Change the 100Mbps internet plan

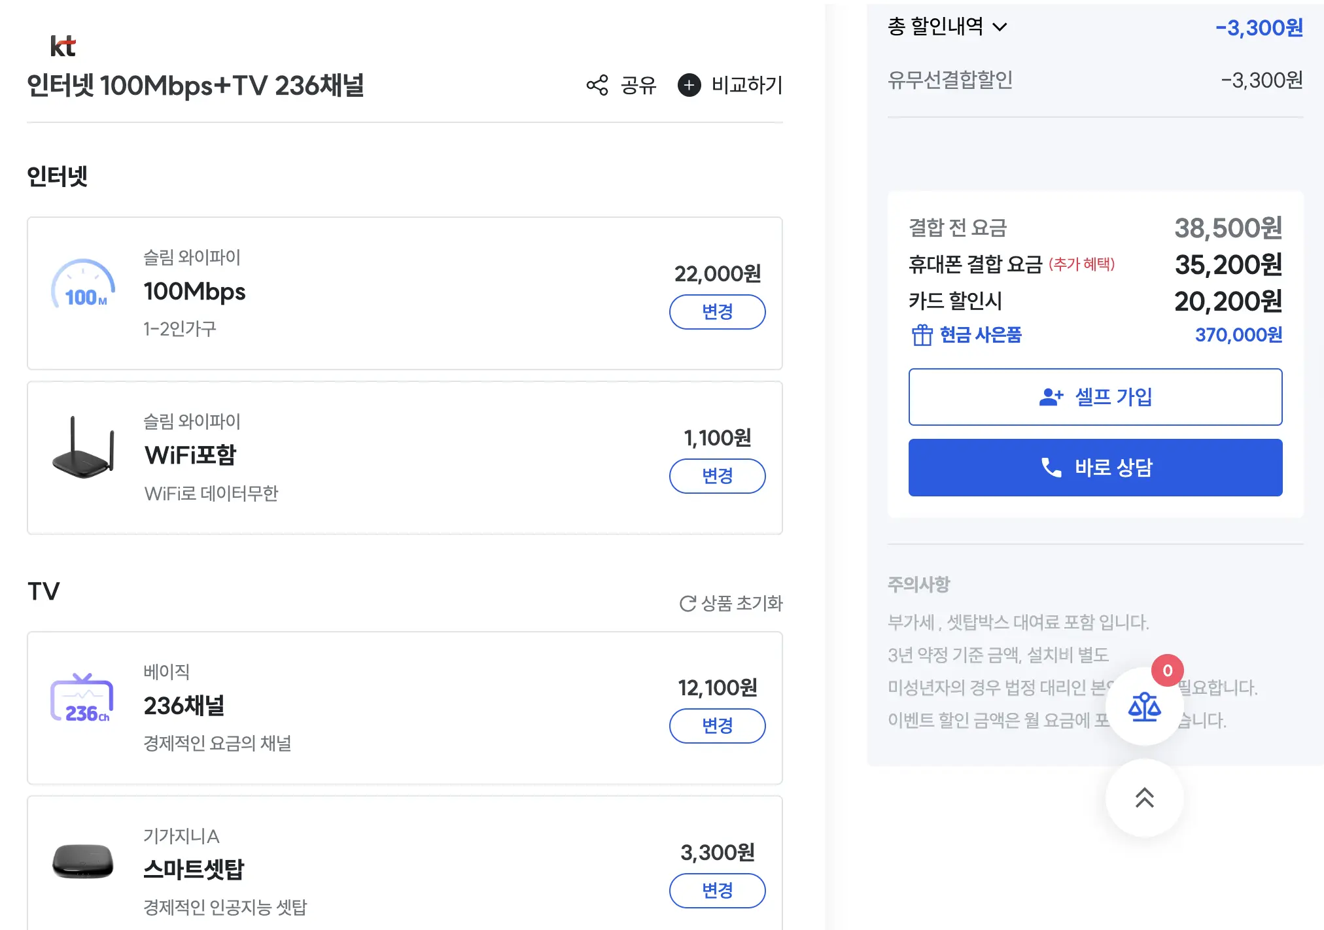pos(717,312)
